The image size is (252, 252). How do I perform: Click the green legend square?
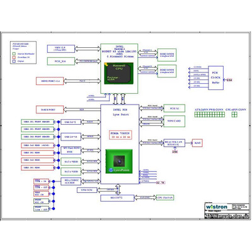pyautogui.click(x=14, y=54)
